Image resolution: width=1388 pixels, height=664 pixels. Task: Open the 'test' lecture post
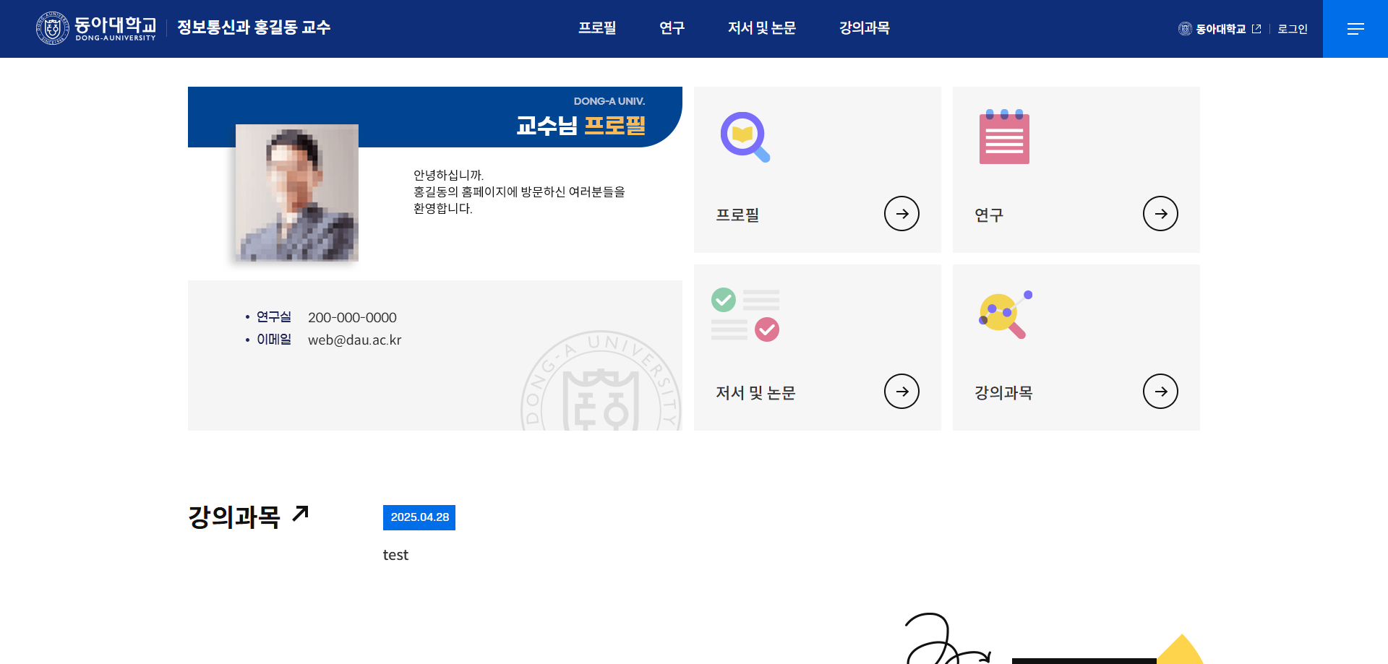pos(395,555)
